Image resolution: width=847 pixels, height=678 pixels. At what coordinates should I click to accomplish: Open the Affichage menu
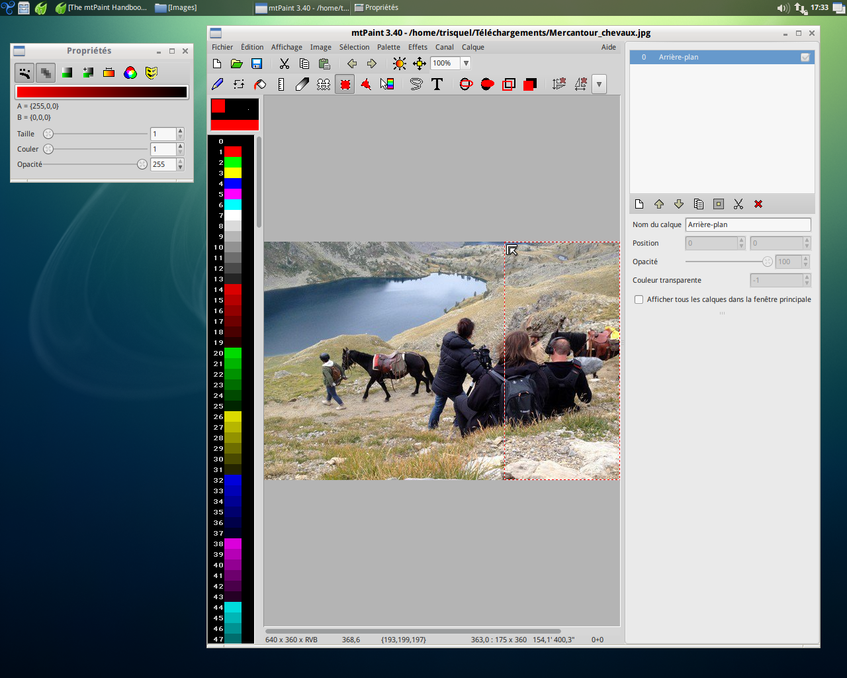click(287, 47)
